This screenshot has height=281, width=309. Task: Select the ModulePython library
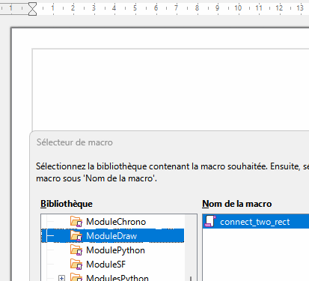(115, 250)
